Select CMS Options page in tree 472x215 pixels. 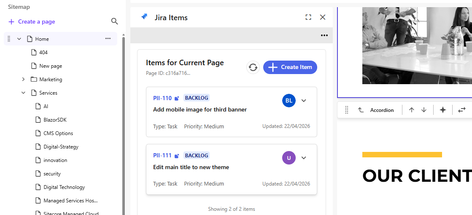click(x=58, y=133)
